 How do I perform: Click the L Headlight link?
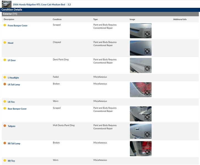tap(13, 78)
